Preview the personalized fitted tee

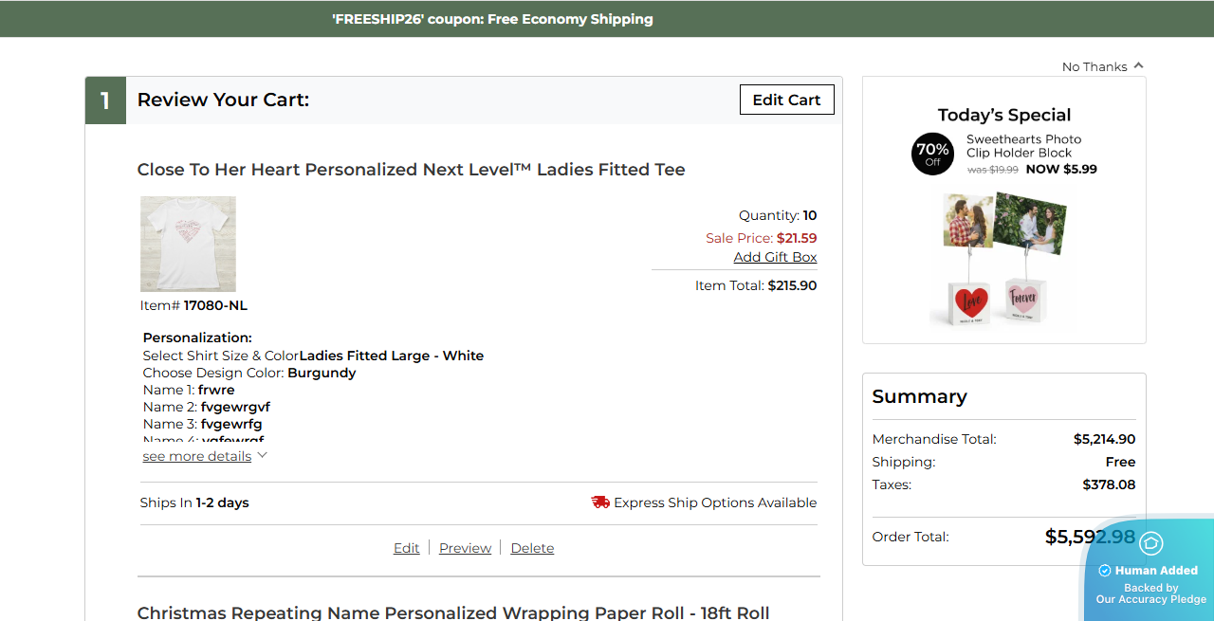pyautogui.click(x=465, y=548)
